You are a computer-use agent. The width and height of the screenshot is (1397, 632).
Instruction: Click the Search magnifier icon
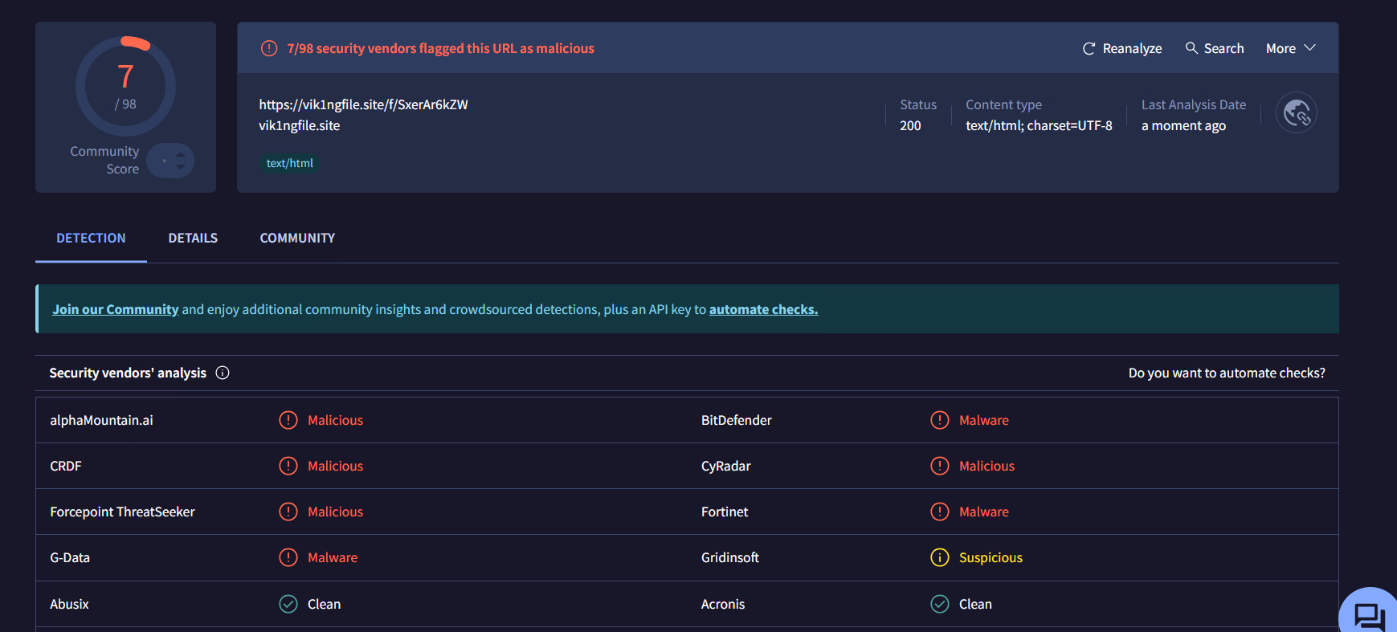point(1191,48)
